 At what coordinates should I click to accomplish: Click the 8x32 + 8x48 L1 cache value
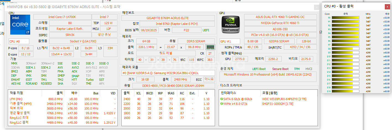click(61, 48)
